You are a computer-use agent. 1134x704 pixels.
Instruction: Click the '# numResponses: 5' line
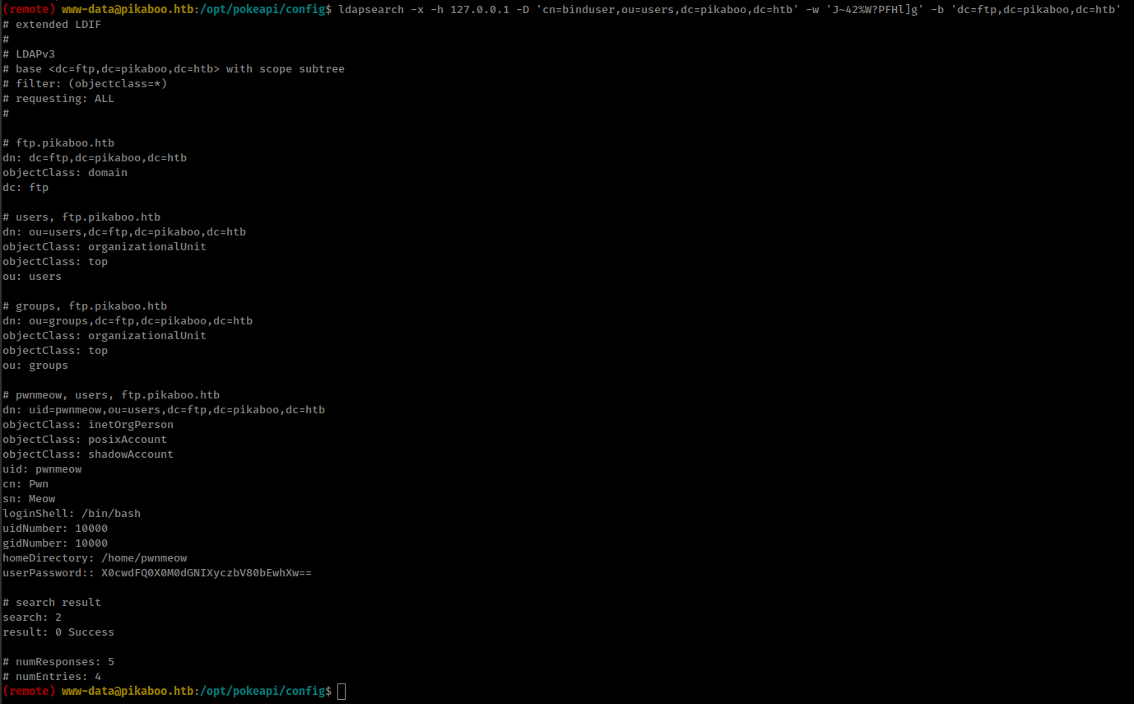coord(58,661)
